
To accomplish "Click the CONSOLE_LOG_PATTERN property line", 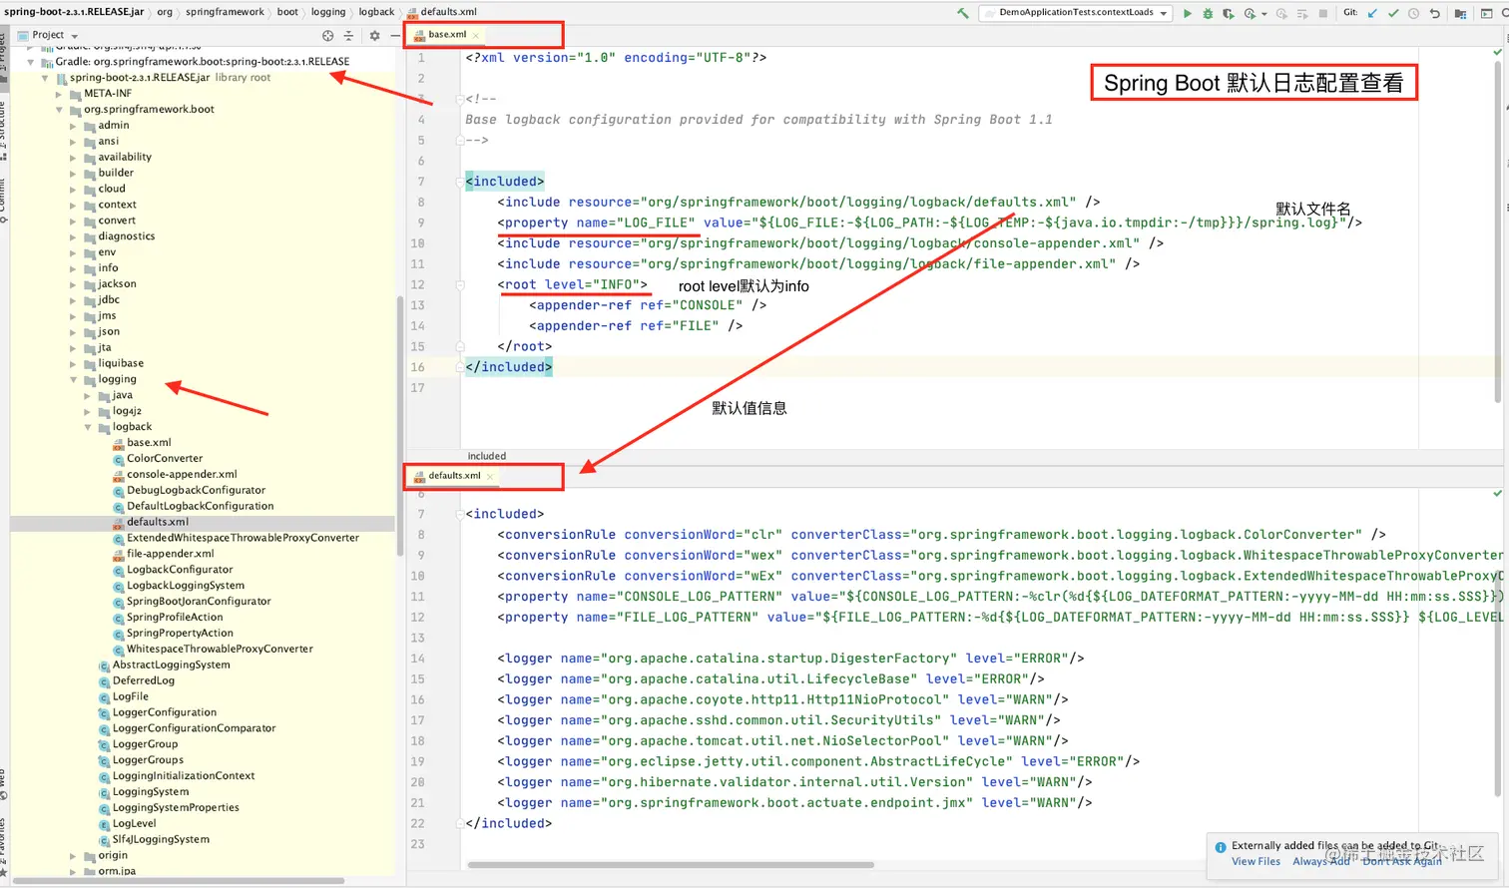I will pos(1000,597).
